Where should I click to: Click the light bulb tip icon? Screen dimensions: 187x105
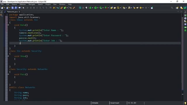click(x=185, y=103)
